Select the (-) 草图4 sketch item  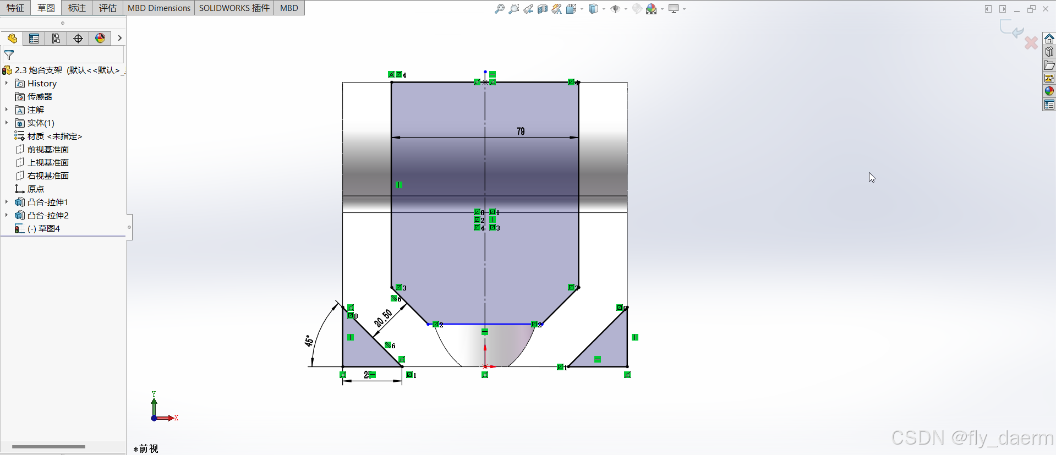tap(37, 228)
